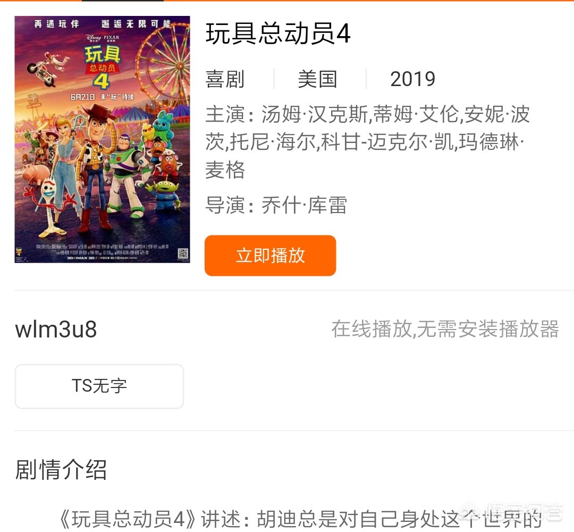Click the 喜剧 genre tag
This screenshot has width=574, height=532.
[x=225, y=79]
